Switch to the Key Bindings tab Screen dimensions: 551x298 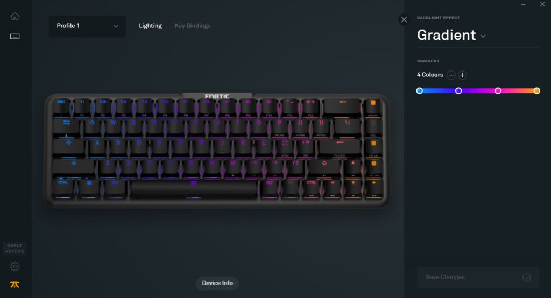[x=193, y=26]
